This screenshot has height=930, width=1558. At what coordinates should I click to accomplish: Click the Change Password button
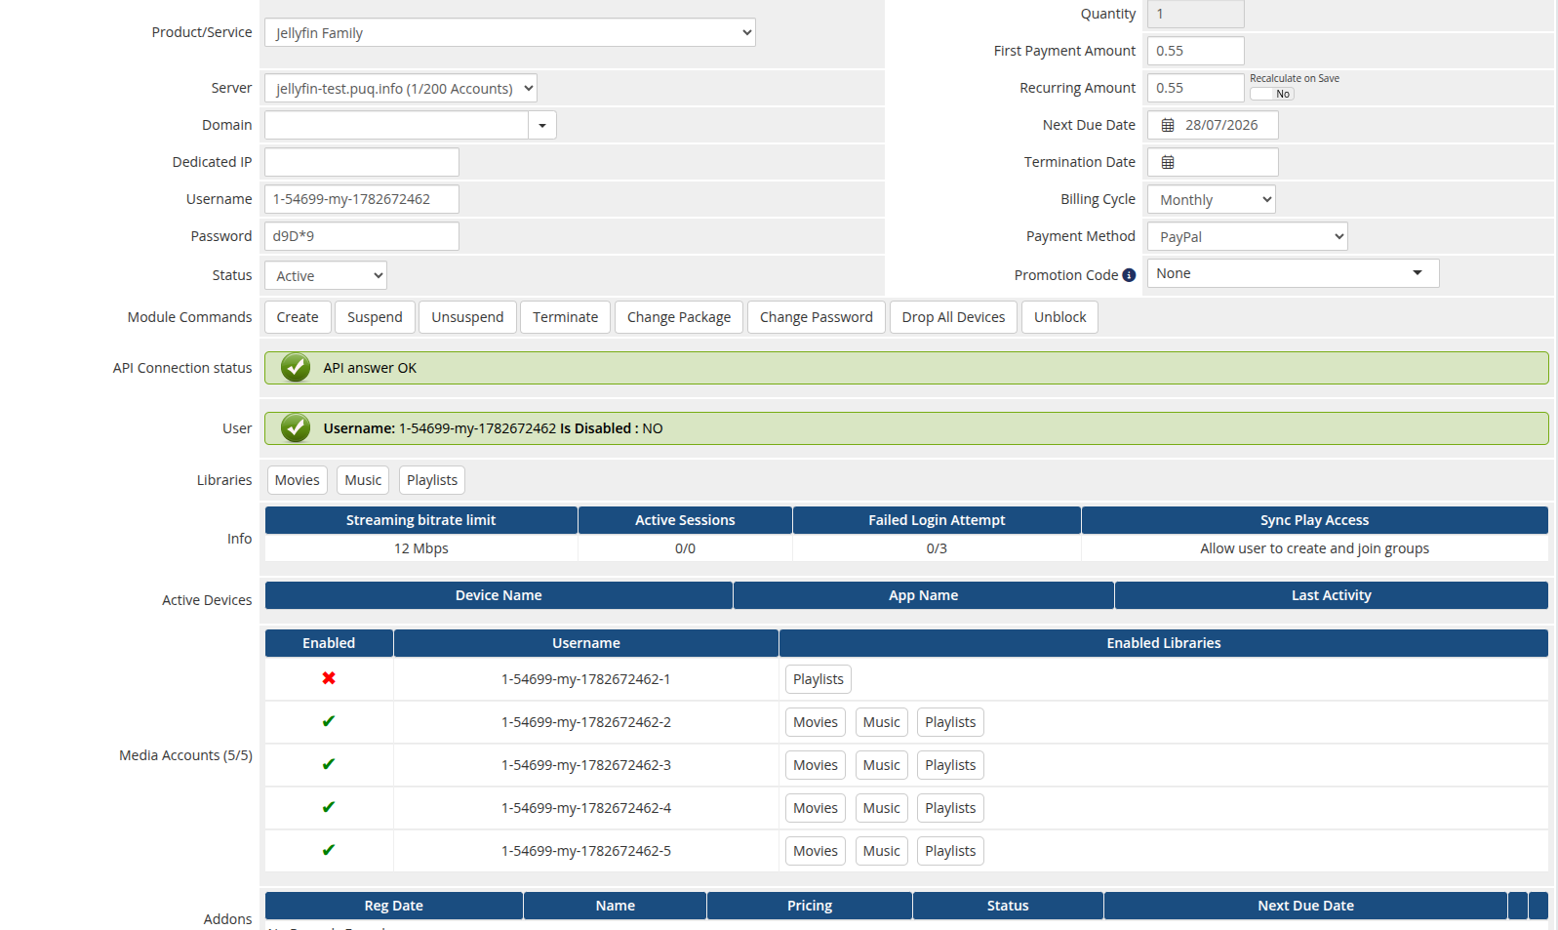click(x=817, y=317)
